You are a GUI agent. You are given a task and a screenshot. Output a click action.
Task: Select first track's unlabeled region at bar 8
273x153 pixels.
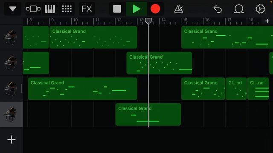click(x=36, y=37)
